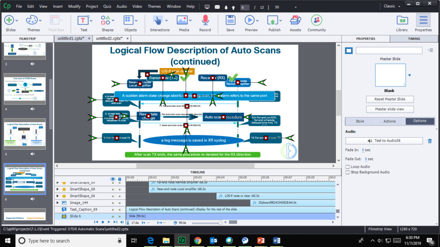The image size is (440, 247).
Task: Click the envelope icon in top bar
Action: tap(217, 7)
